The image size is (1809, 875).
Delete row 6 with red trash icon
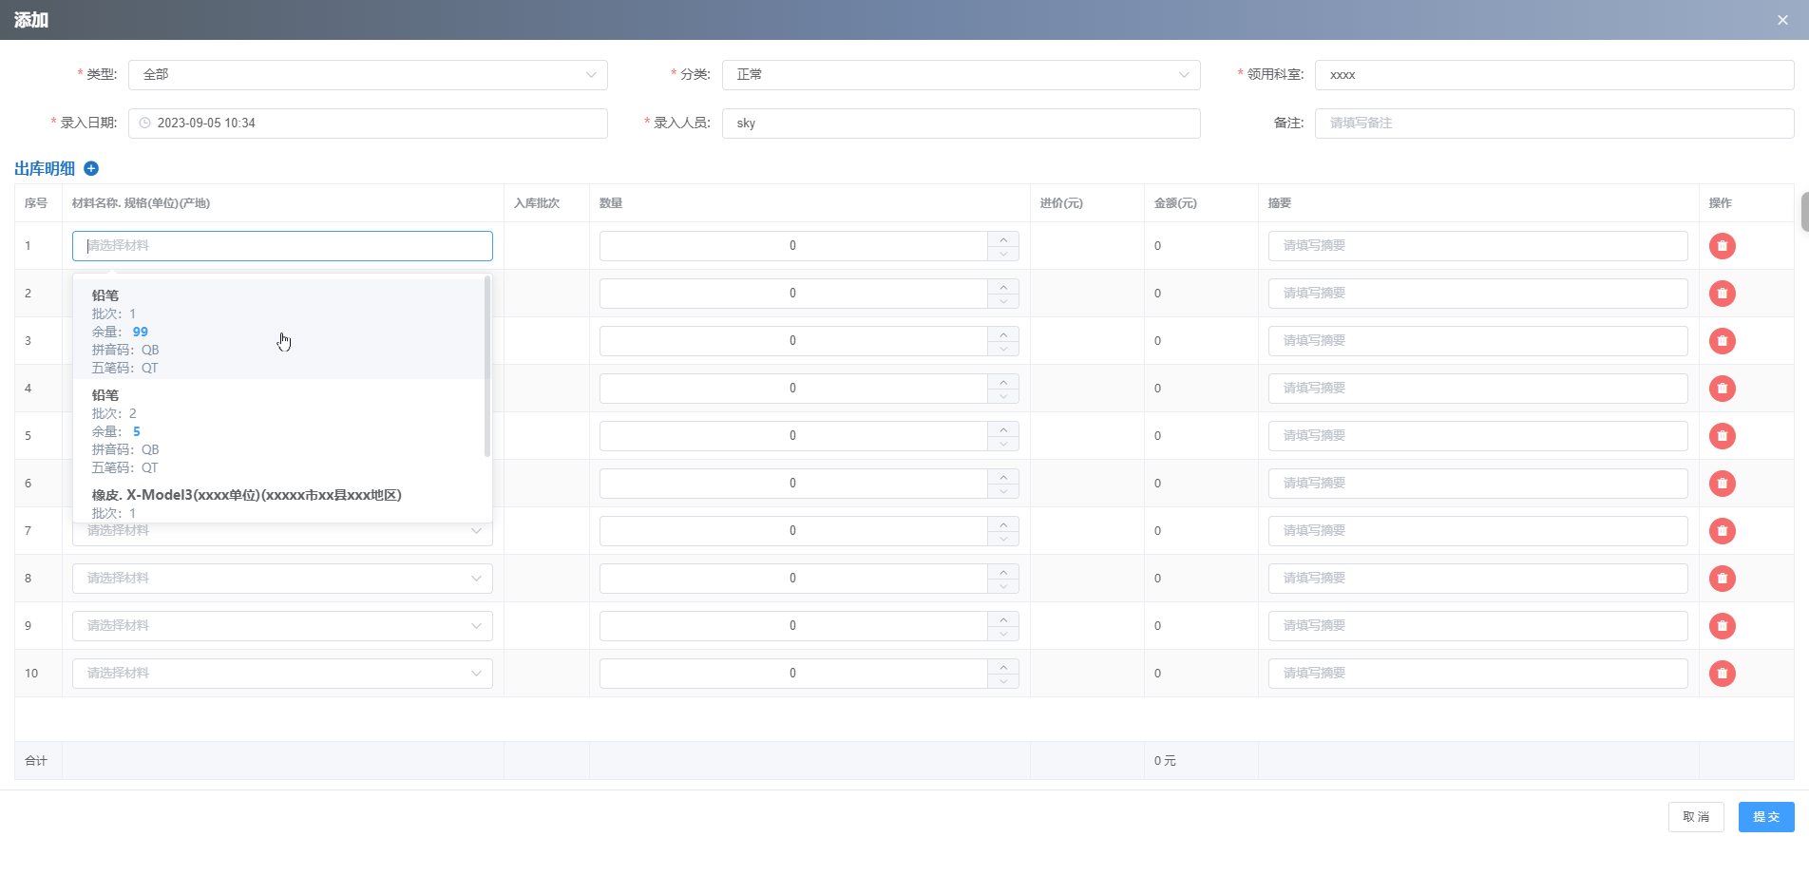[x=1722, y=484]
